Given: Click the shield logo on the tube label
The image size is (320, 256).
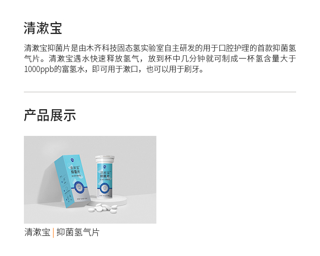Looking at the screenshot, I should tap(105, 167).
